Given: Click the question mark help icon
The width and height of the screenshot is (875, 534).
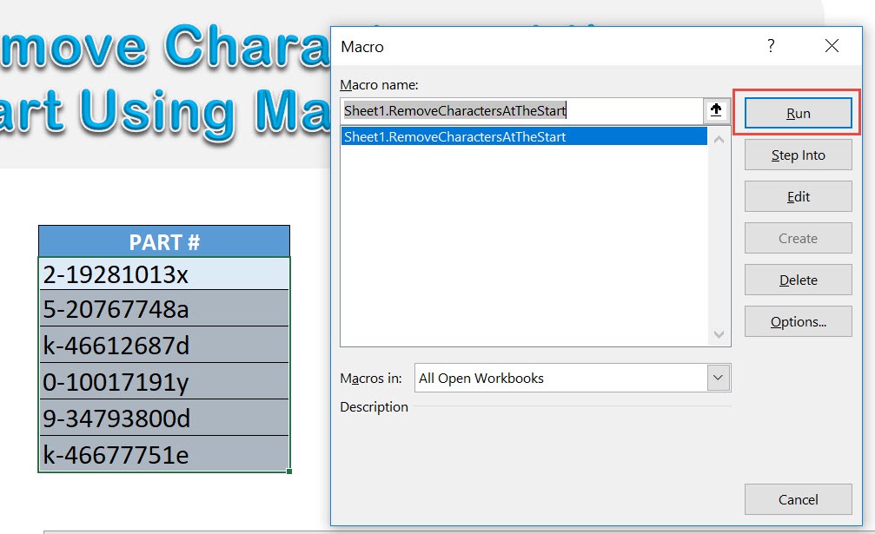Looking at the screenshot, I should pyautogui.click(x=771, y=46).
